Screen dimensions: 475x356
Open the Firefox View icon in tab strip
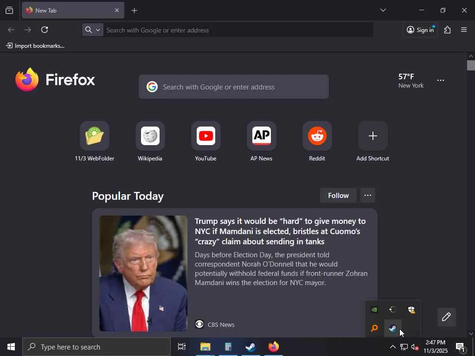coord(9,10)
